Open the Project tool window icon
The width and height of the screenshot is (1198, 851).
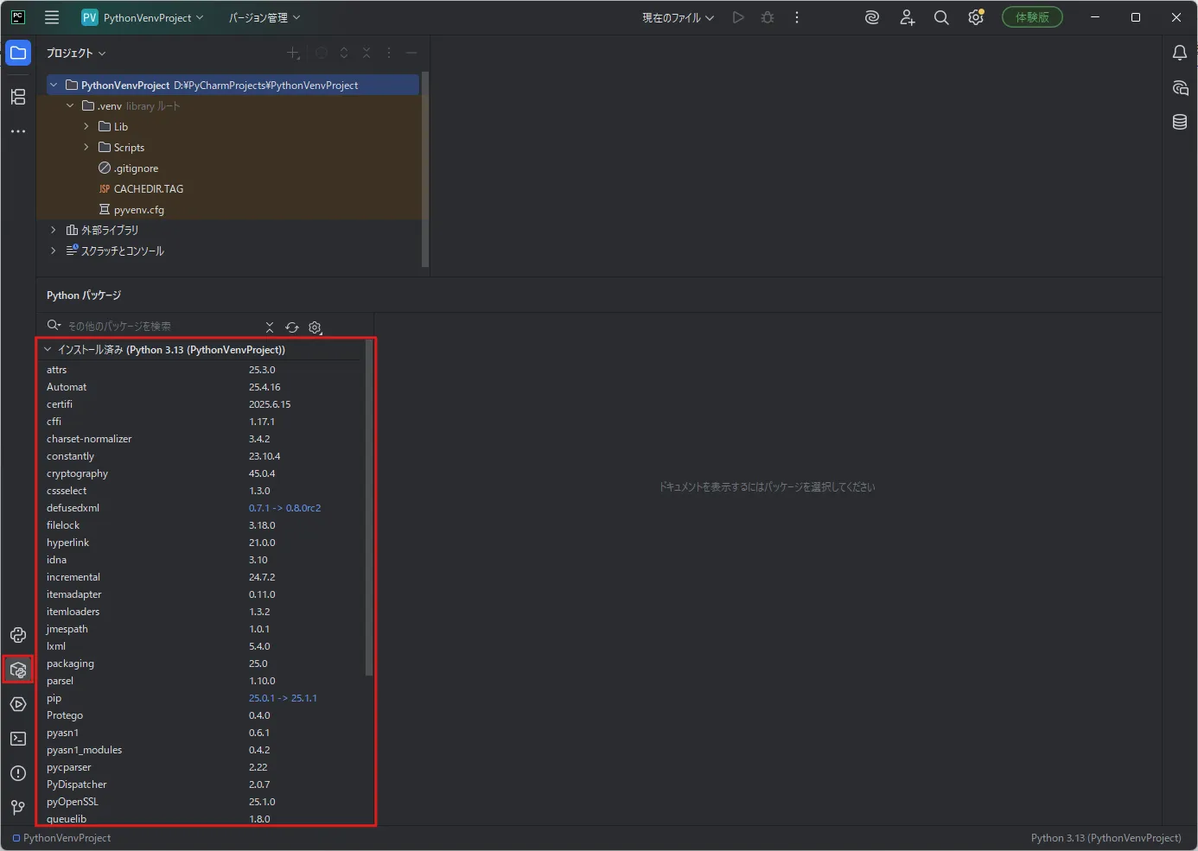coord(18,53)
